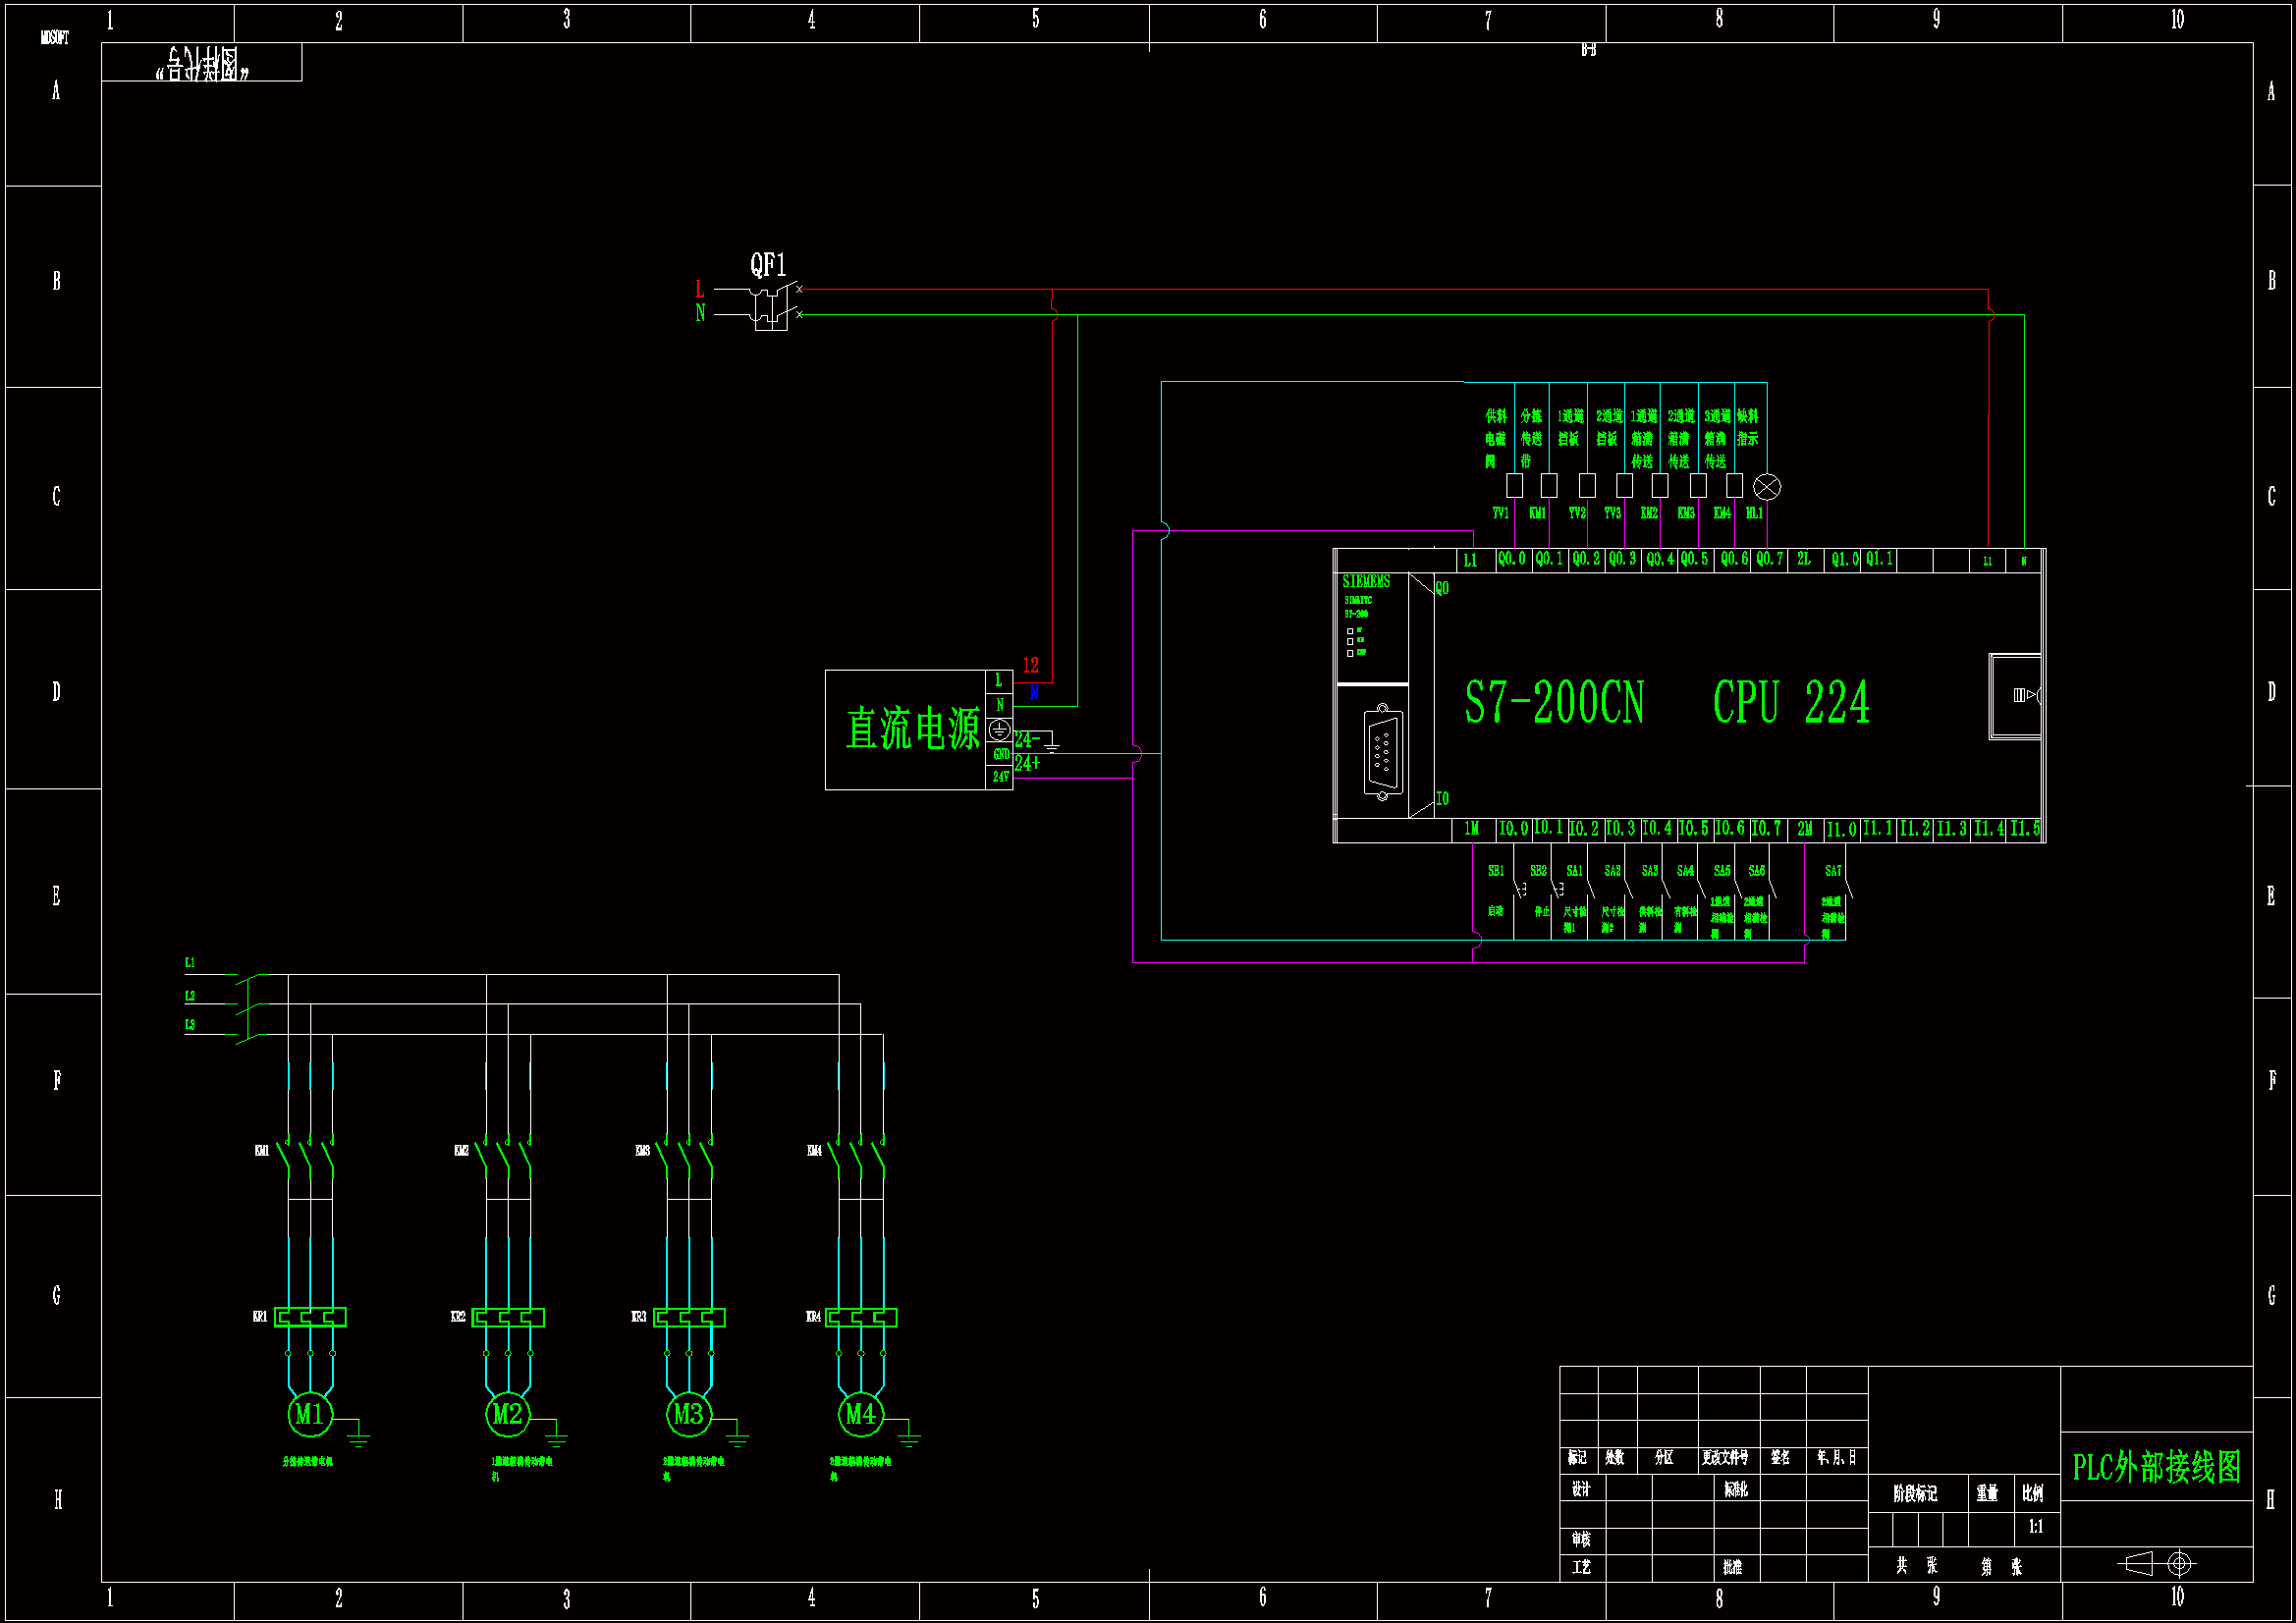2296x1623 pixels.
Task: Select the M3 motor circle
Action: pyautogui.click(x=688, y=1414)
